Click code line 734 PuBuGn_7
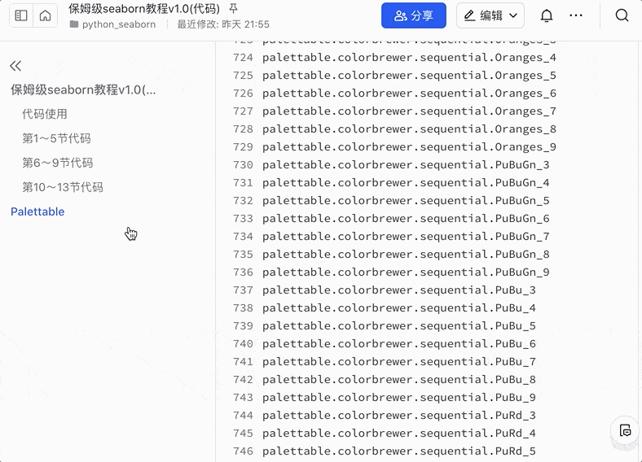 (x=406, y=237)
